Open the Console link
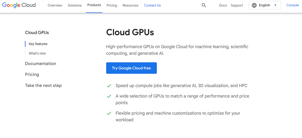302x138 pixels. (292, 5)
